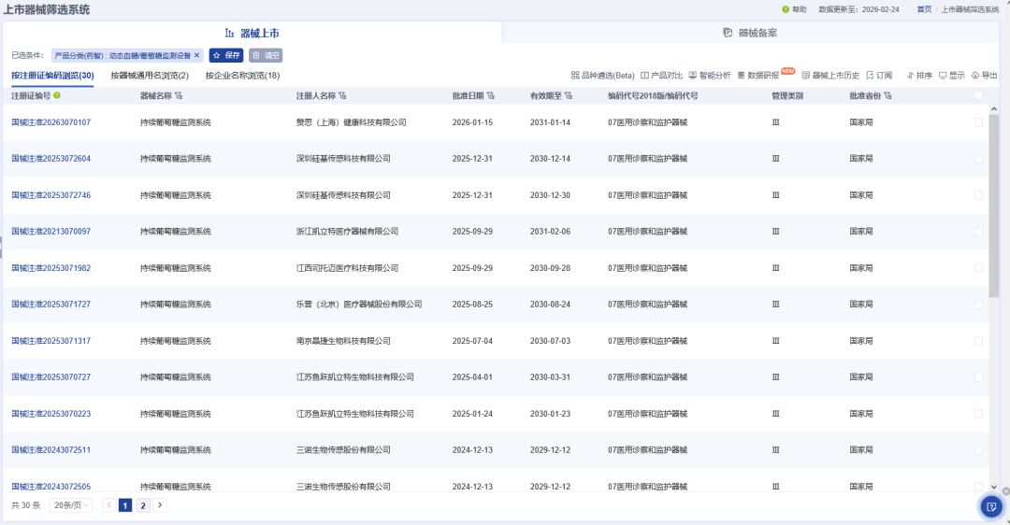Screen dimensions: 1010x525
Task: Click 共 30 条 total count text
Action: (26, 505)
